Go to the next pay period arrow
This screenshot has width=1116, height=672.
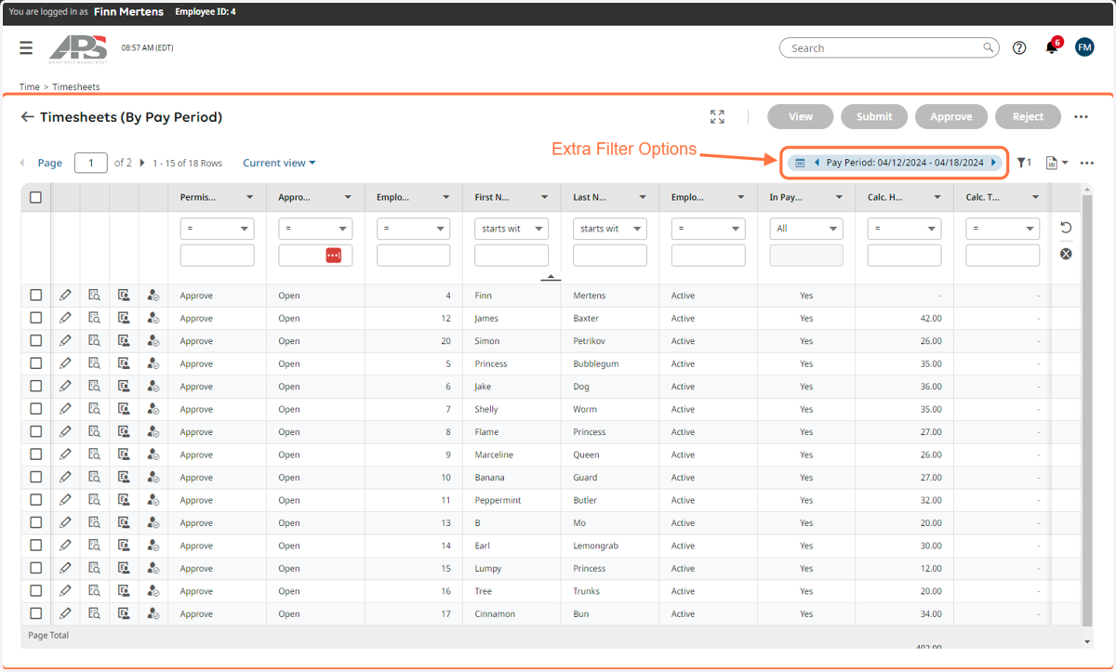point(993,163)
